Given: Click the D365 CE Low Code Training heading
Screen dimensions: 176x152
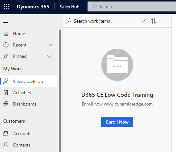Looking at the screenshot, I should 117,95.
